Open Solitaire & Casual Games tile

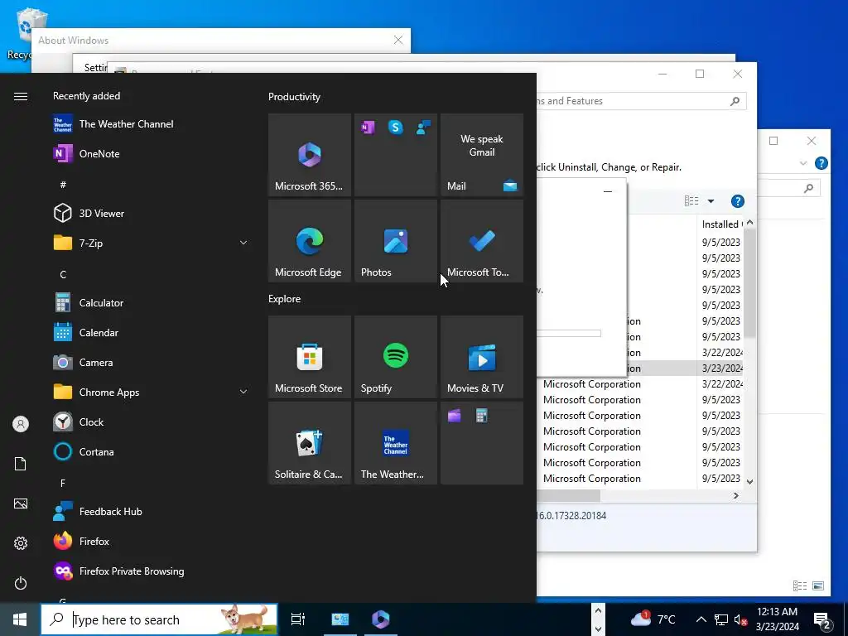pos(310,443)
